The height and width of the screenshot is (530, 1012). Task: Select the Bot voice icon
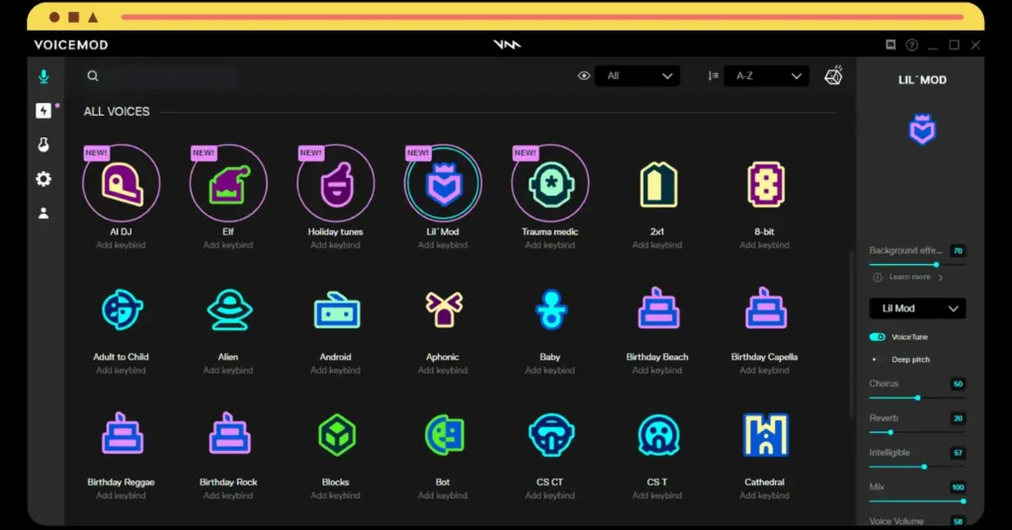pyautogui.click(x=444, y=434)
